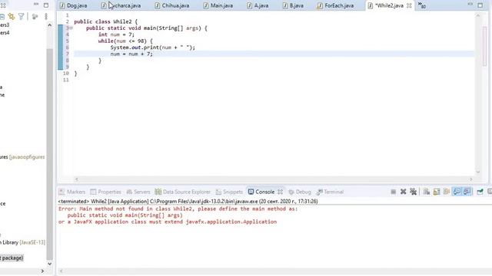Click code line 'int num = 7;'
The height and width of the screenshot is (276, 492).
116,34
